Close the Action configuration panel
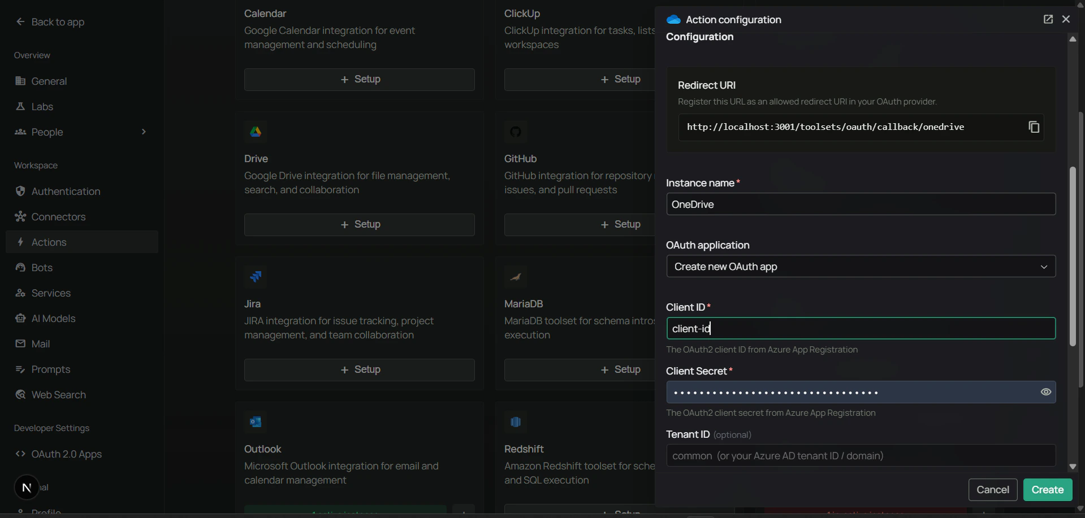 (1066, 19)
